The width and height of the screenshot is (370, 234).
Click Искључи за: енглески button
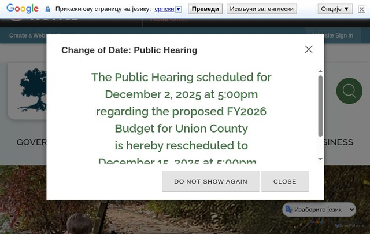coord(262,9)
